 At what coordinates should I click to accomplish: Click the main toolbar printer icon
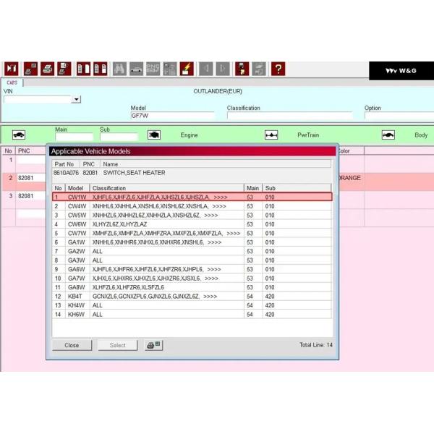click(x=47, y=69)
